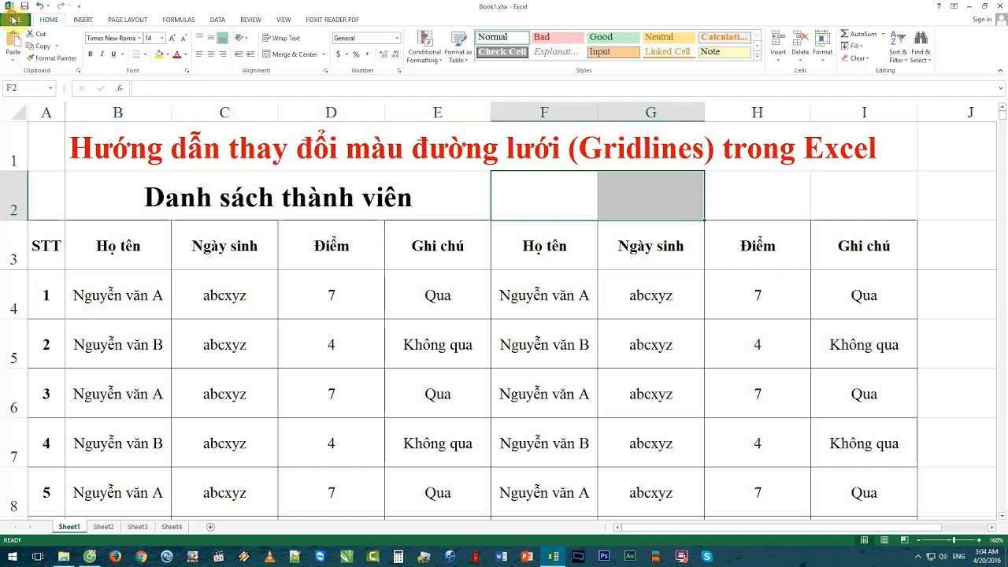Viewport: 1008px width, 567px height.
Task: Open the font size dropdown
Action: (162, 38)
